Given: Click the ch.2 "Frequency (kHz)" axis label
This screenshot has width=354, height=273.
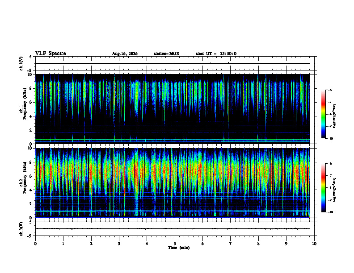Looking at the screenshot, I should pyautogui.click(x=25, y=178).
